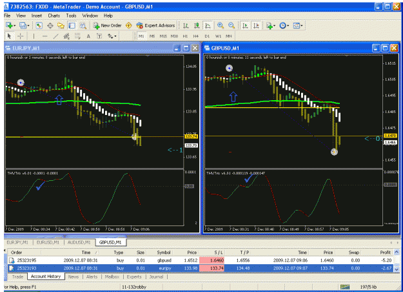
Task: Select order 25323195 gbpusd row
Action: pos(201,260)
